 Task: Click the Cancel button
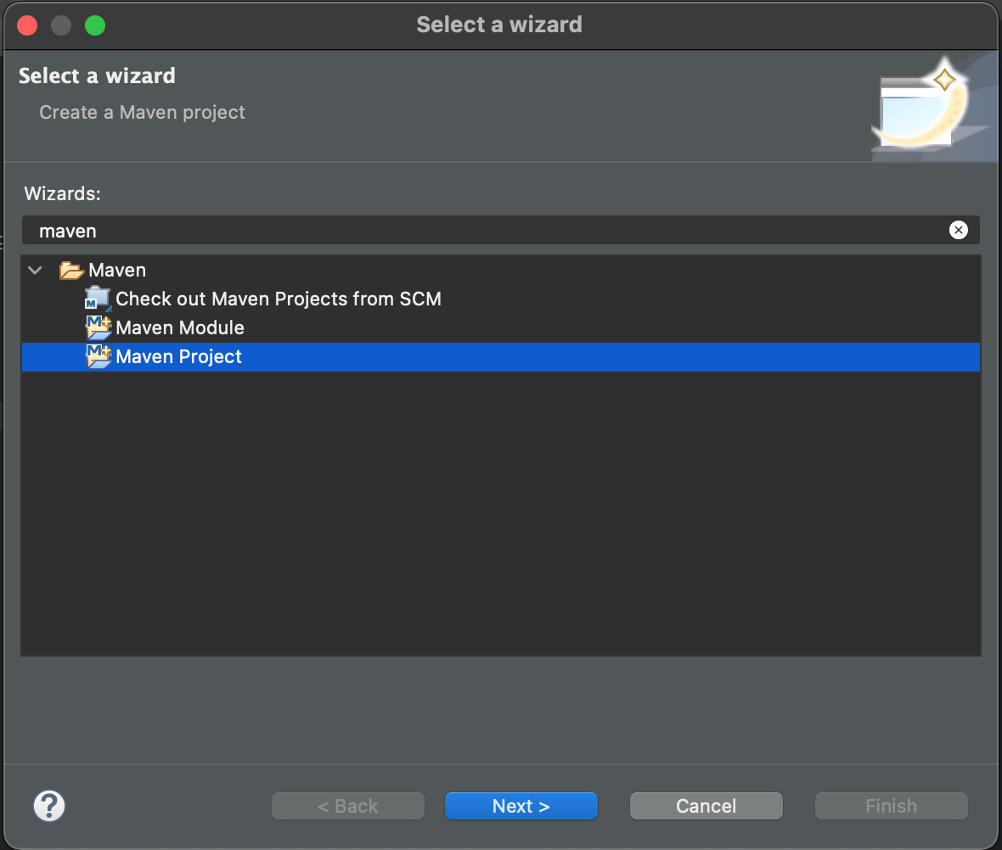pyautogui.click(x=706, y=806)
